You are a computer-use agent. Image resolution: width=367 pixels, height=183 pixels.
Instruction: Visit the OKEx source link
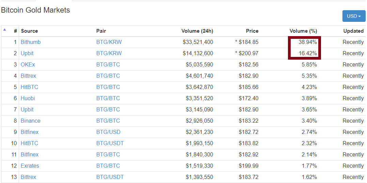(x=28, y=65)
